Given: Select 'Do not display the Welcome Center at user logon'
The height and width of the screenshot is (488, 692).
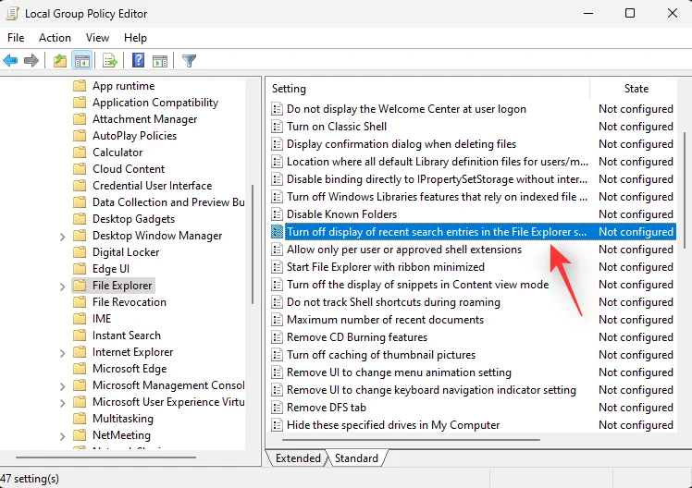Looking at the screenshot, I should coord(406,109).
